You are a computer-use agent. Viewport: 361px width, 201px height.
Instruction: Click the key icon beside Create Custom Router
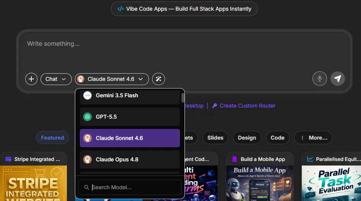[x=215, y=106]
